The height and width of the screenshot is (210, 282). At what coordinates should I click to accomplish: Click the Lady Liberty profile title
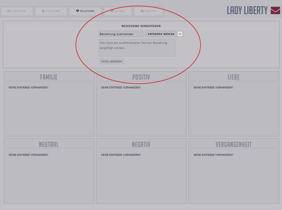247,10
